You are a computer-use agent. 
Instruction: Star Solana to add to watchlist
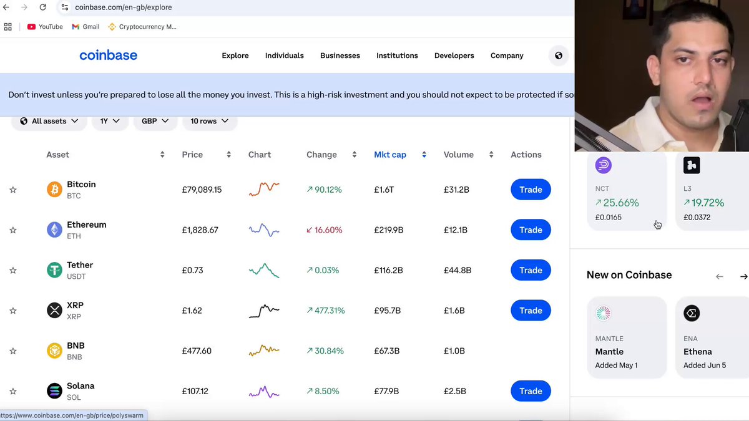point(13,392)
